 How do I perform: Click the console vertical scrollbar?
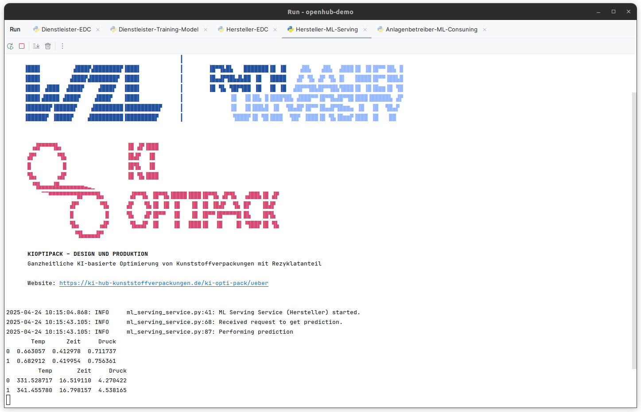pos(634,230)
